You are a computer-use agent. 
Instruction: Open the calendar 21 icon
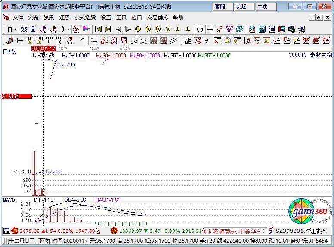pos(252,29)
